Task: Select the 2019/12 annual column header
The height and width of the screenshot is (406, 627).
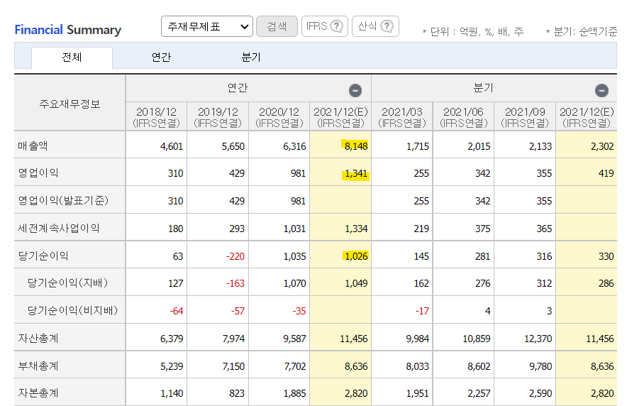Action: pos(218,117)
